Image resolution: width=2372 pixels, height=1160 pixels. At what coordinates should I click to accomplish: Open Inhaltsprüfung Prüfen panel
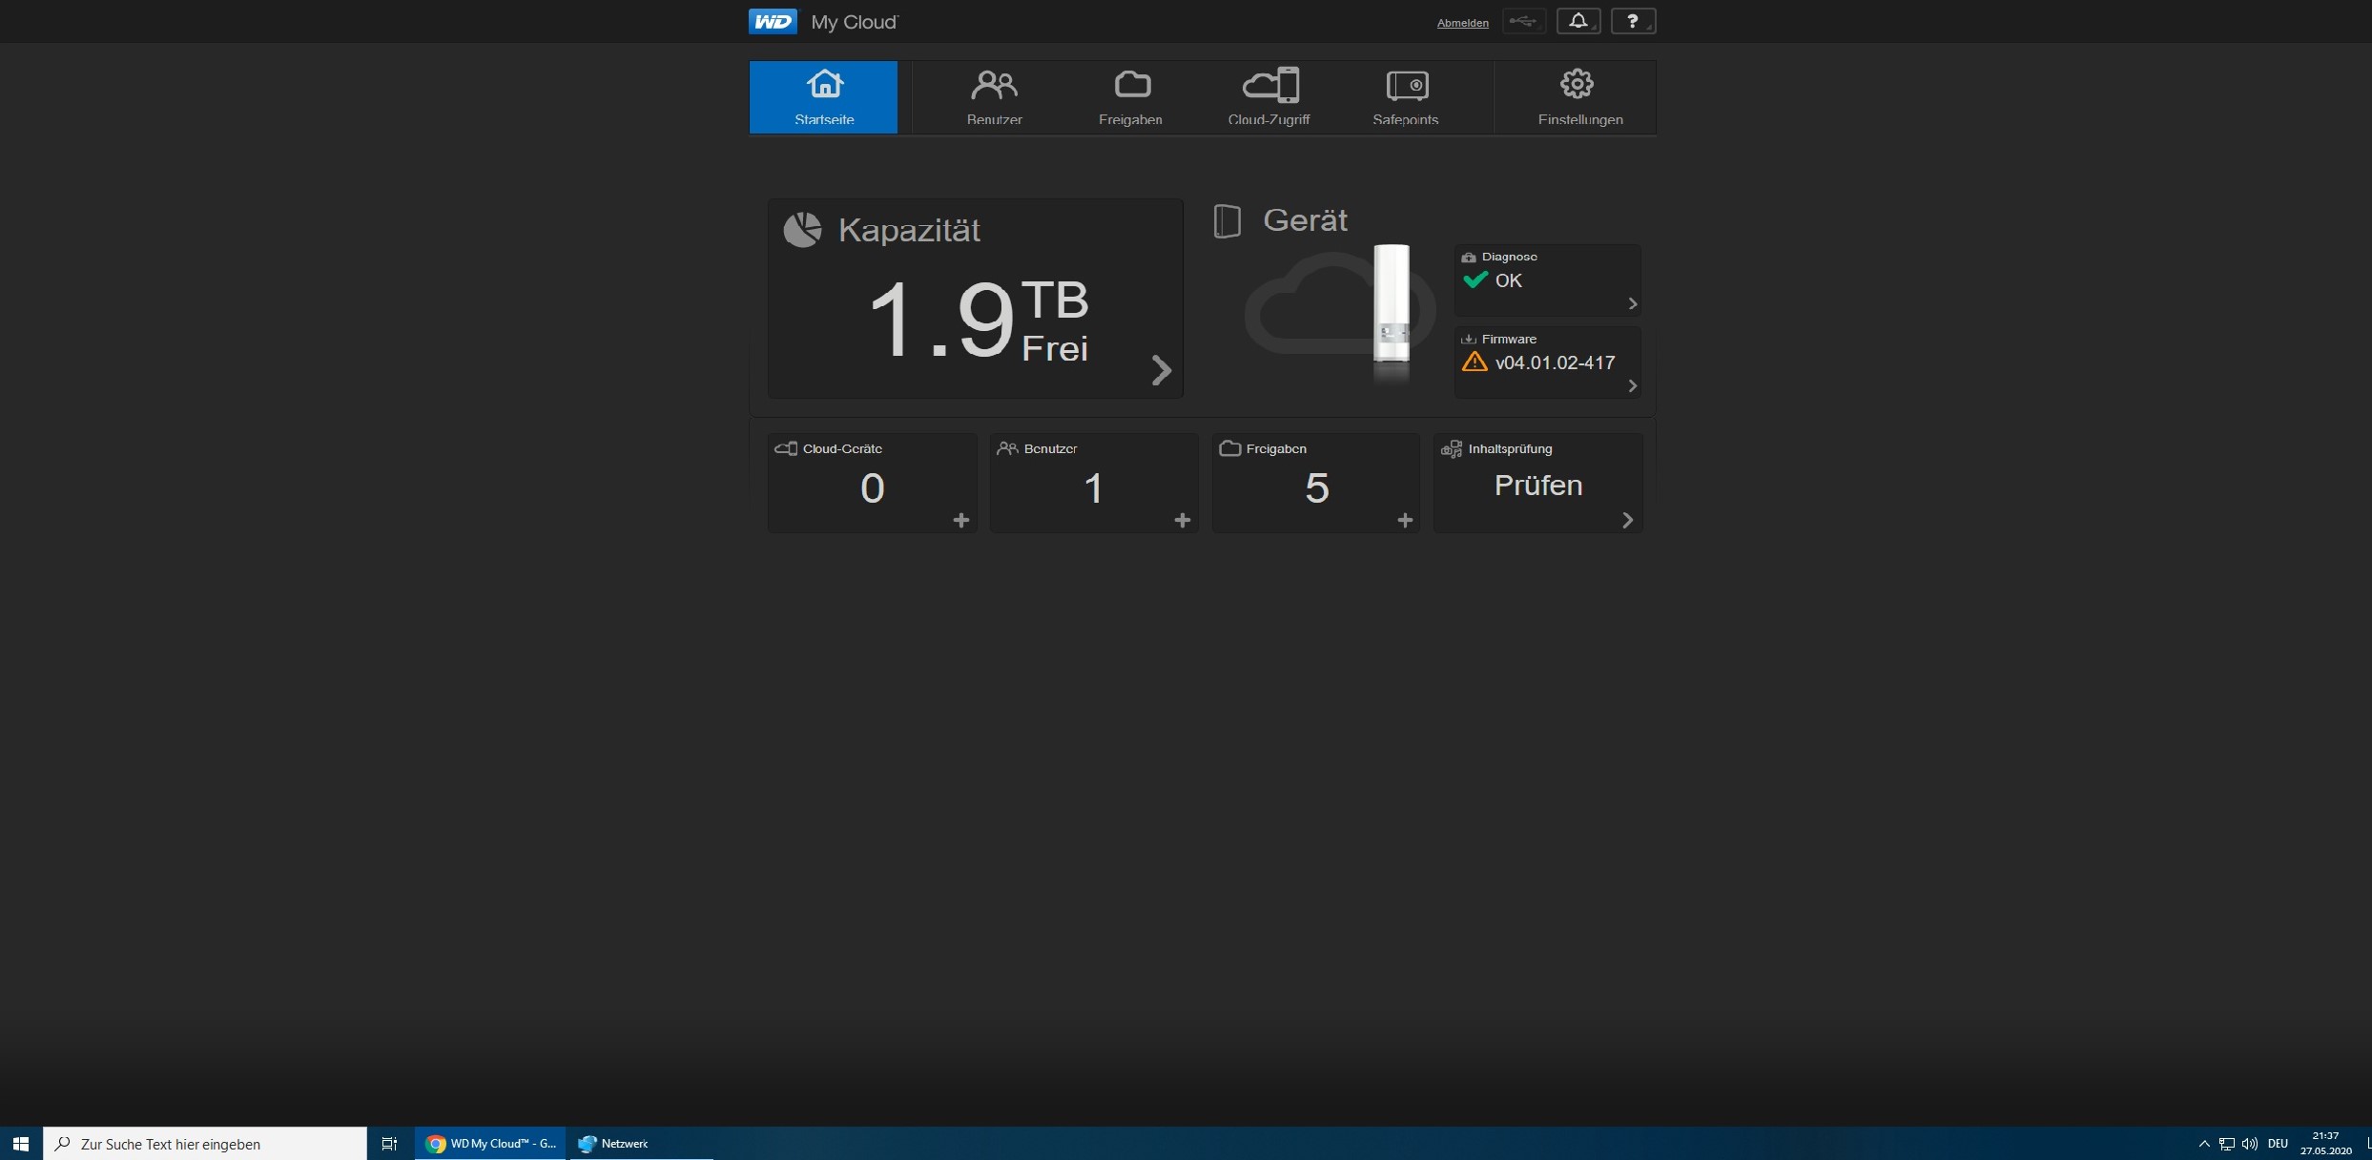1537,485
